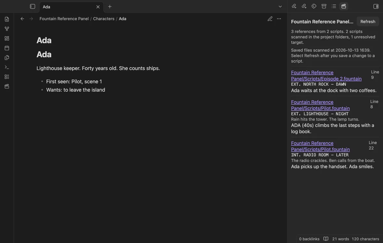Click the insert template copy-pages ribbon icon

coord(7,58)
